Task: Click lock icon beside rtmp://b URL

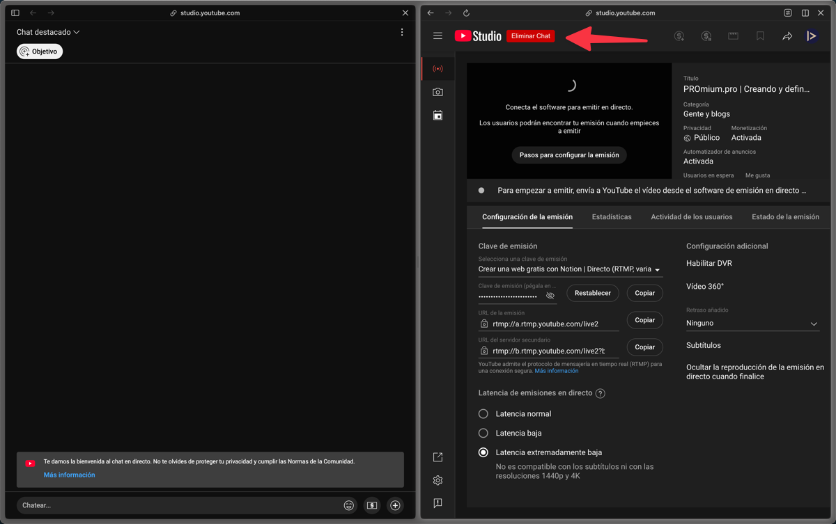Action: tap(484, 351)
